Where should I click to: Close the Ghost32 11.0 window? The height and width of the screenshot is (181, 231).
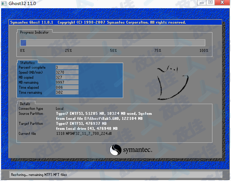[222, 3]
